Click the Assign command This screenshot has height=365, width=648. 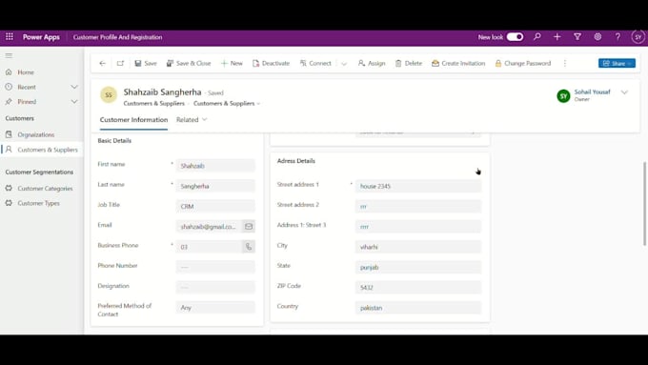(x=372, y=63)
